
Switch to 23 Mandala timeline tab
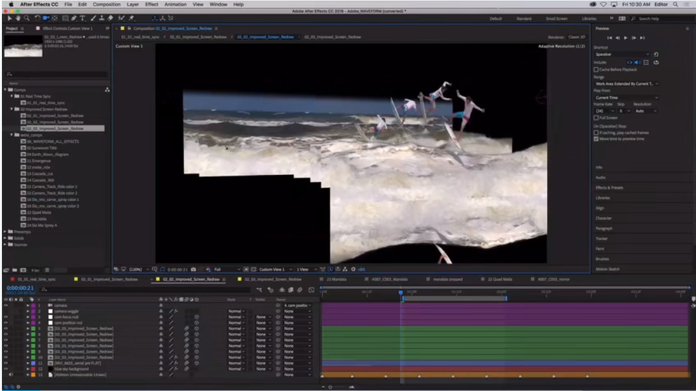coord(336,278)
